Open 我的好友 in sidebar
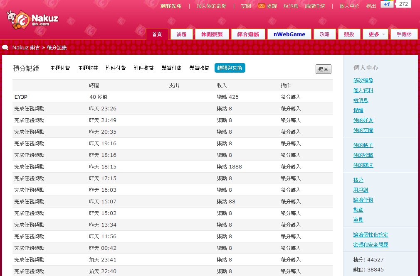Viewport: 420px width, 276px height. click(363, 120)
